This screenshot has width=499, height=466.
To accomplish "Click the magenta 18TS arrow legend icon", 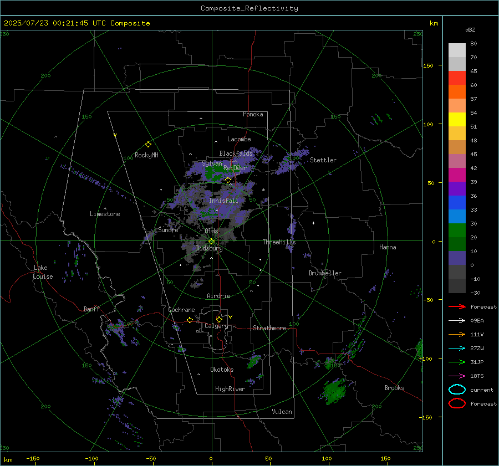I will 457,376.
